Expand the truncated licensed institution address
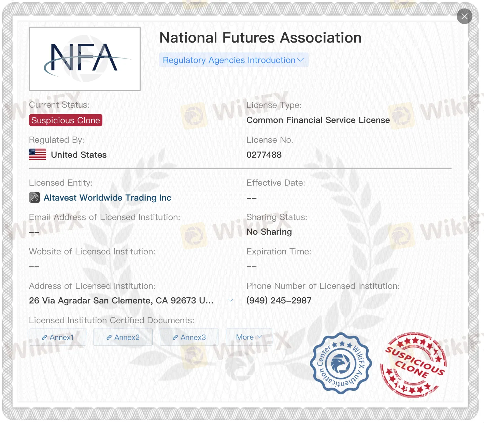The width and height of the screenshot is (484, 423). pyautogui.click(x=231, y=300)
